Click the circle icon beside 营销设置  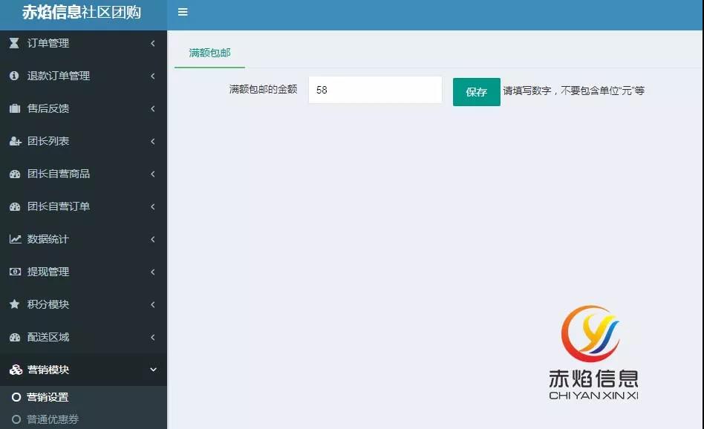coord(16,397)
